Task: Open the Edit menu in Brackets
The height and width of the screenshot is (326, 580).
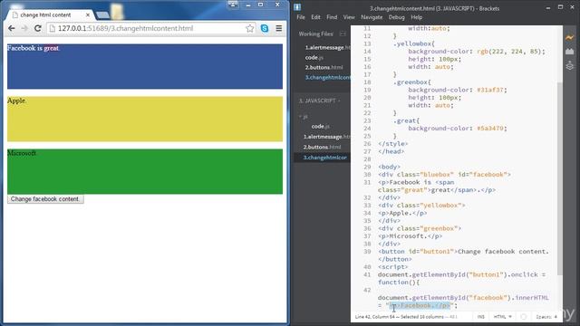Action: 315,17
